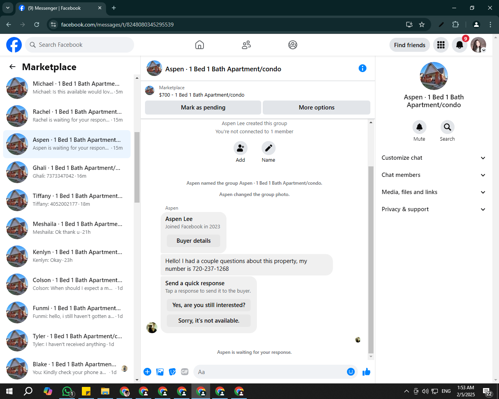Open the emoji picker in composer
The width and height of the screenshot is (499, 399).
point(351,372)
